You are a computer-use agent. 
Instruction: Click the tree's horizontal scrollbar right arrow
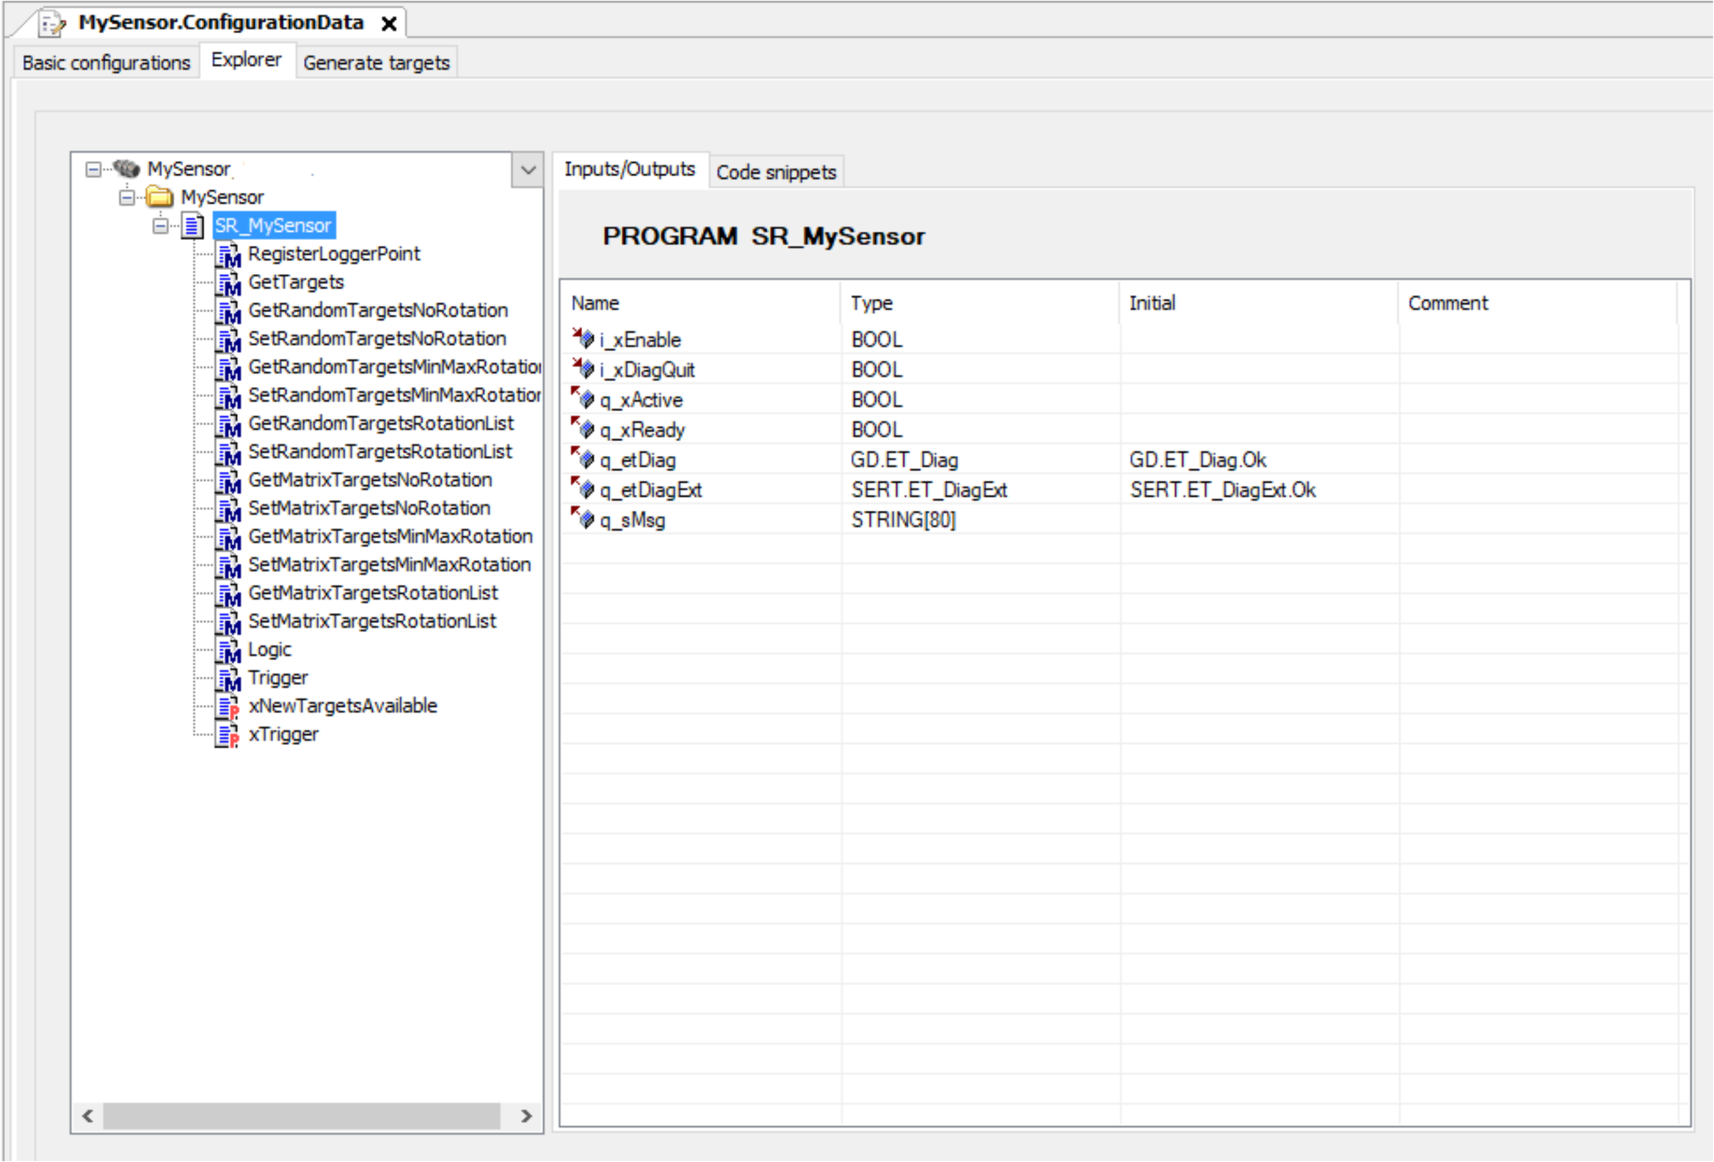pos(526,1116)
